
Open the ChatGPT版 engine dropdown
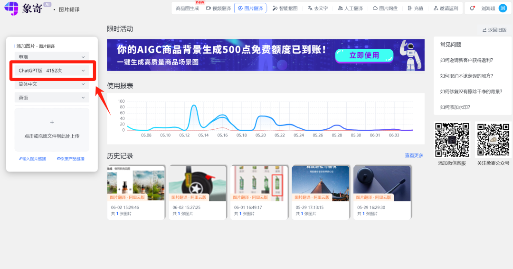point(52,71)
